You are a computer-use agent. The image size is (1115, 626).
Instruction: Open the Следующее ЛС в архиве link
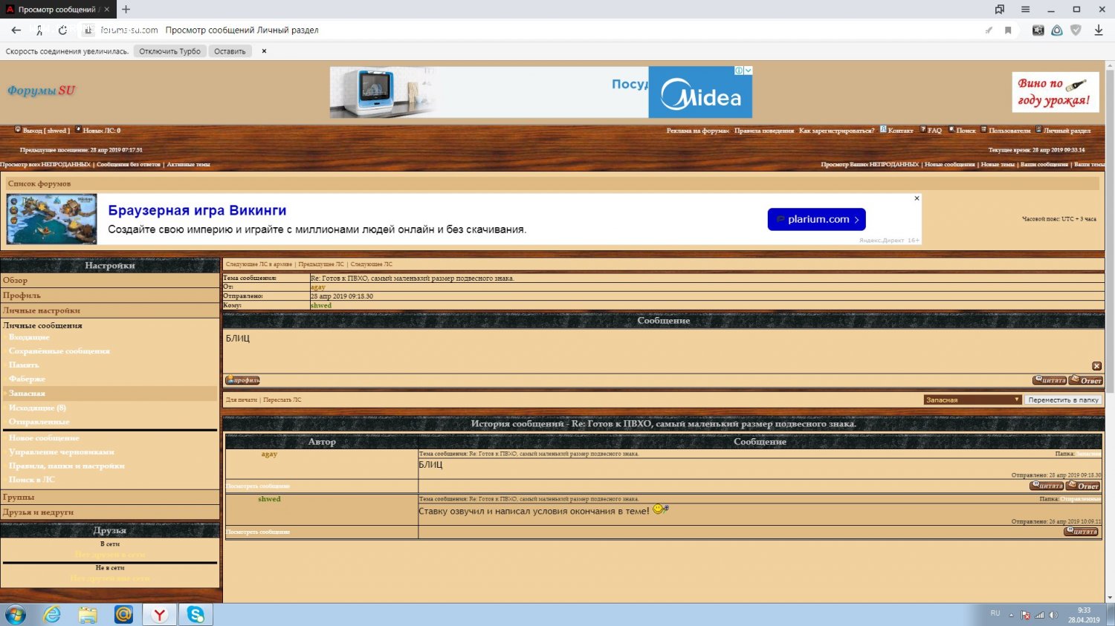[x=259, y=264]
